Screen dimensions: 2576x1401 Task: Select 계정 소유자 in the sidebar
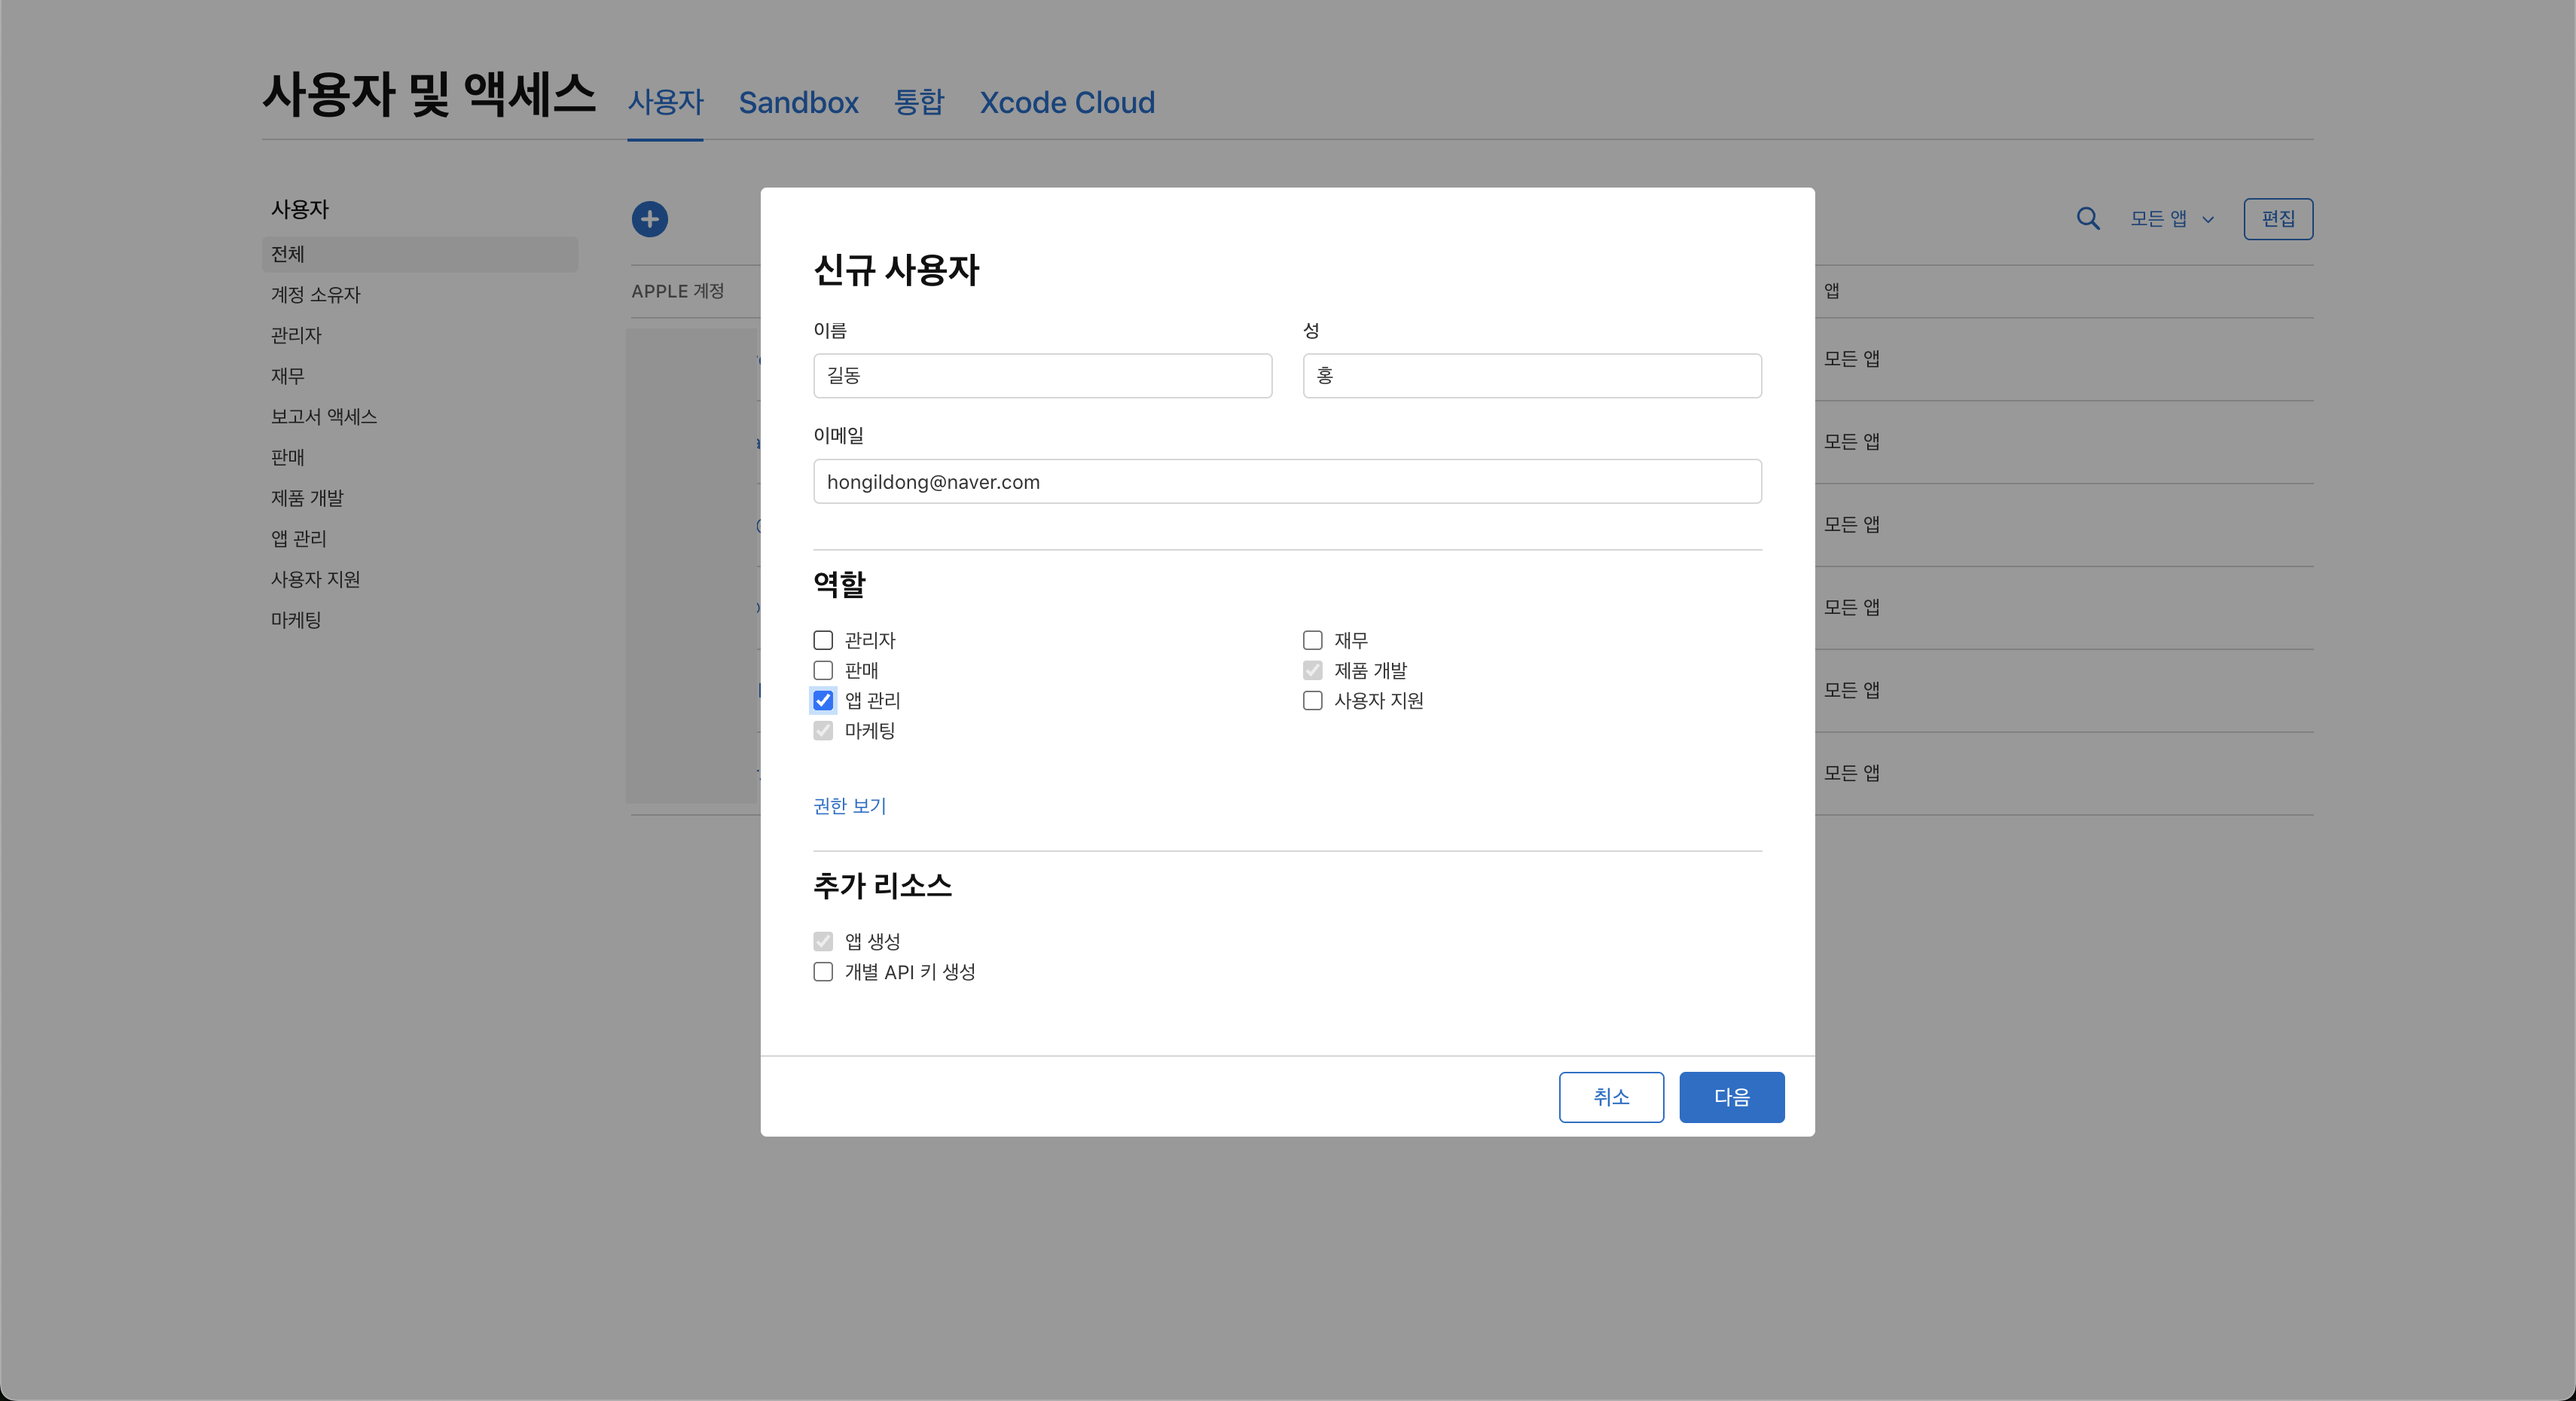coord(315,295)
